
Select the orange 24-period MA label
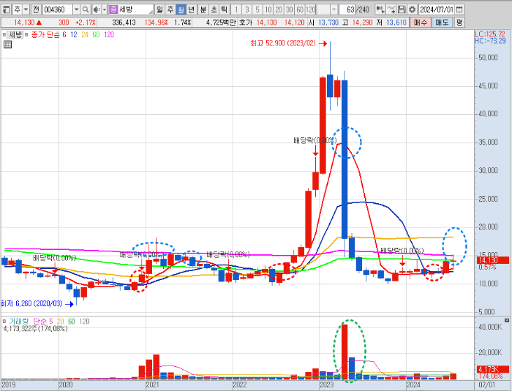(x=85, y=34)
